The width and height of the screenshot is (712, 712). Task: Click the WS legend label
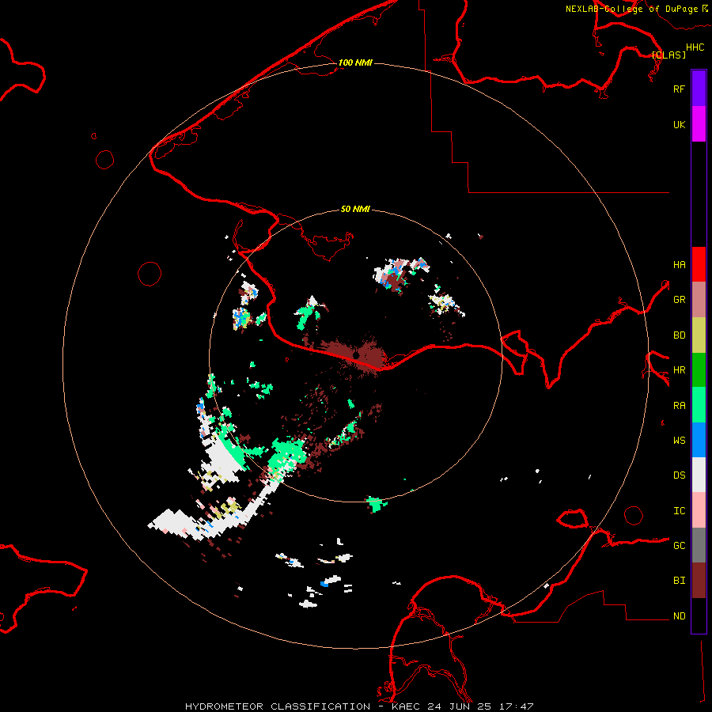tap(680, 441)
